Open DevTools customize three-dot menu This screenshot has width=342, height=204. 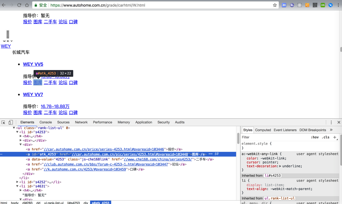331,122
